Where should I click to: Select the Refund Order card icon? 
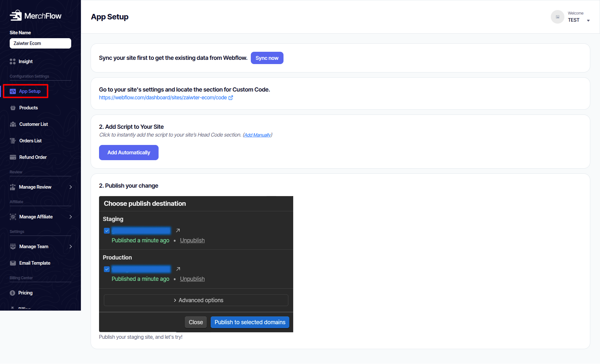pyautogui.click(x=13, y=157)
